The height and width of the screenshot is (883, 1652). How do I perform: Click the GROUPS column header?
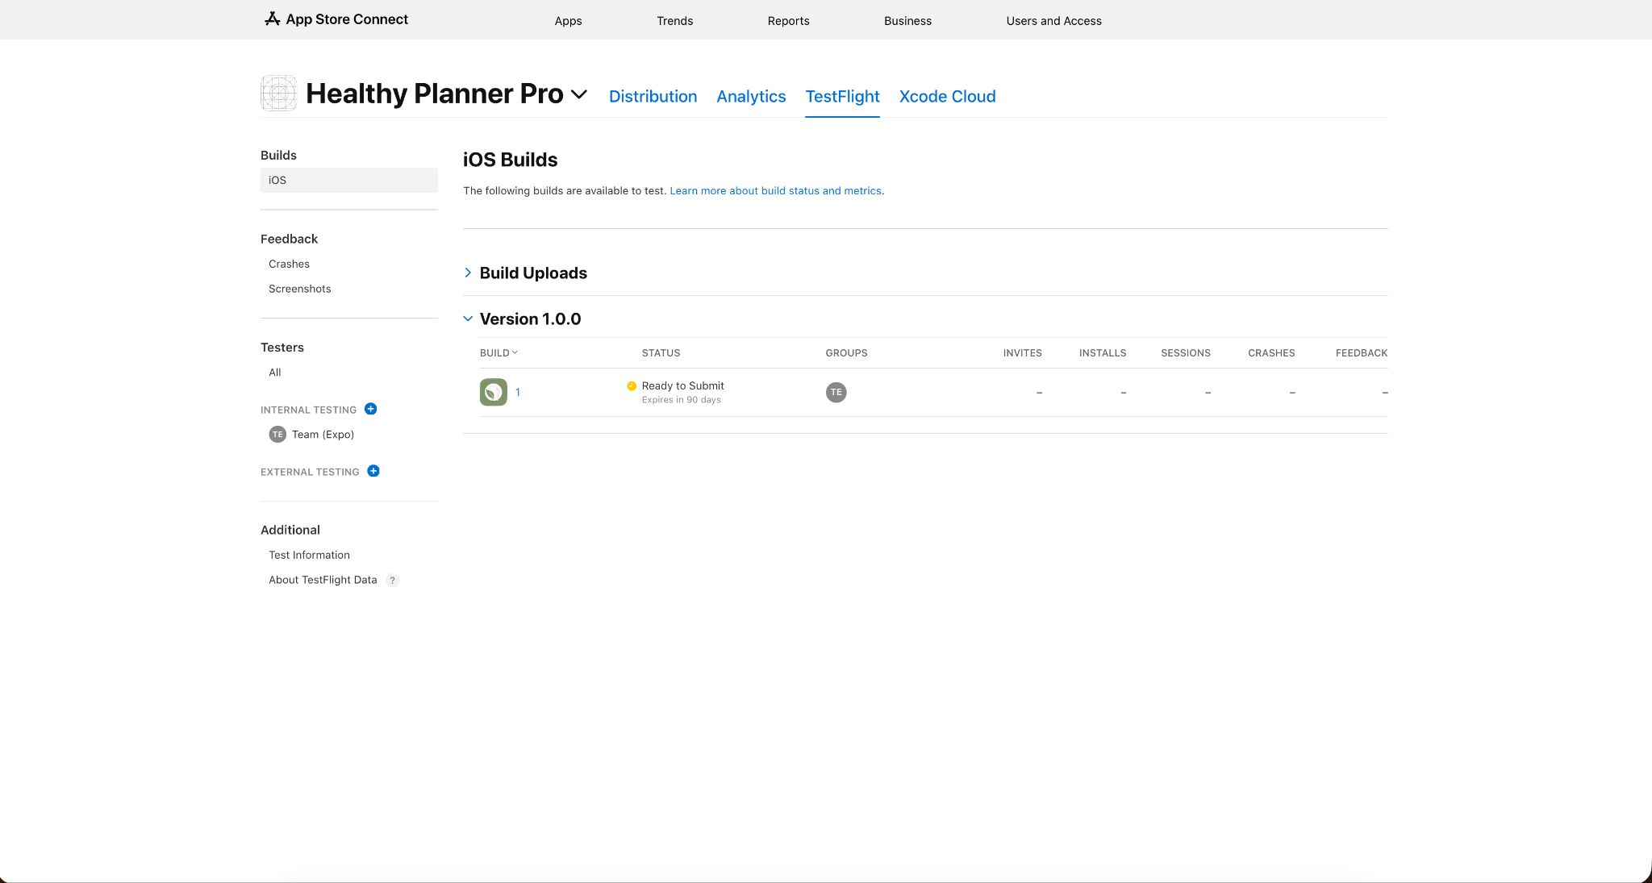pos(846,353)
